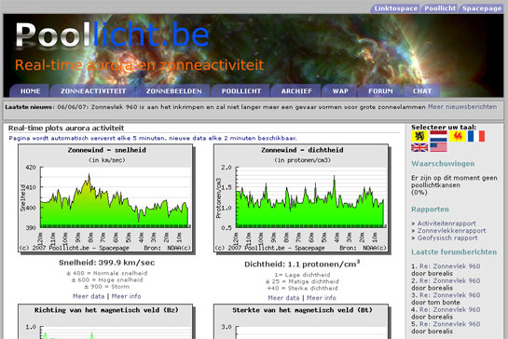Image resolution: width=508 pixels, height=339 pixels.
Task: Select the Walloon rooster flag language
Action: click(457, 136)
